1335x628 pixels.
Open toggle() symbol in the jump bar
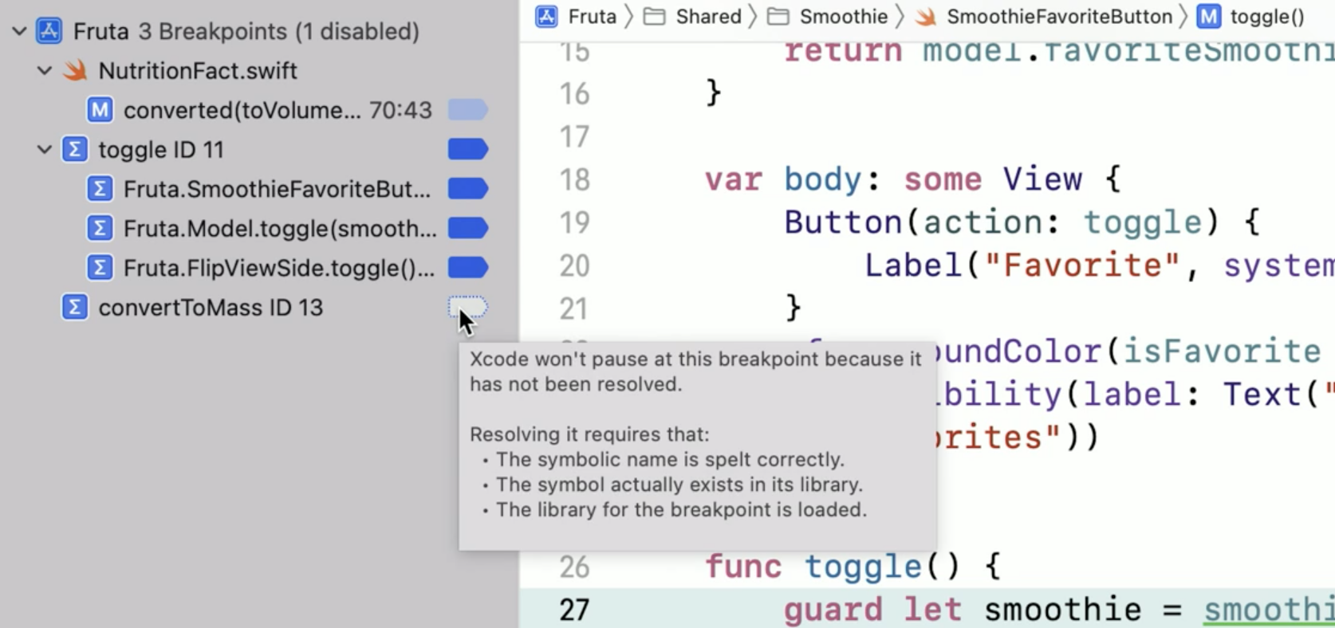point(1267,17)
